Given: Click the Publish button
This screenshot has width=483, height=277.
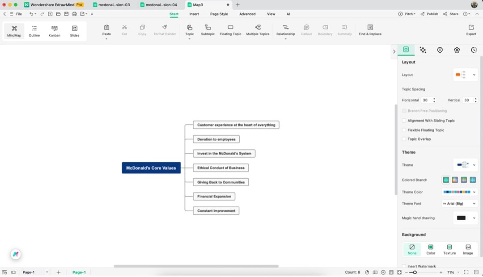Looking at the screenshot, I should (429, 14).
